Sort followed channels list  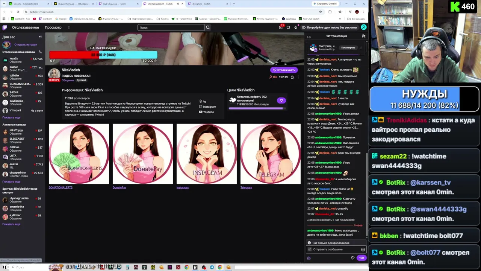pyautogui.click(x=40, y=52)
